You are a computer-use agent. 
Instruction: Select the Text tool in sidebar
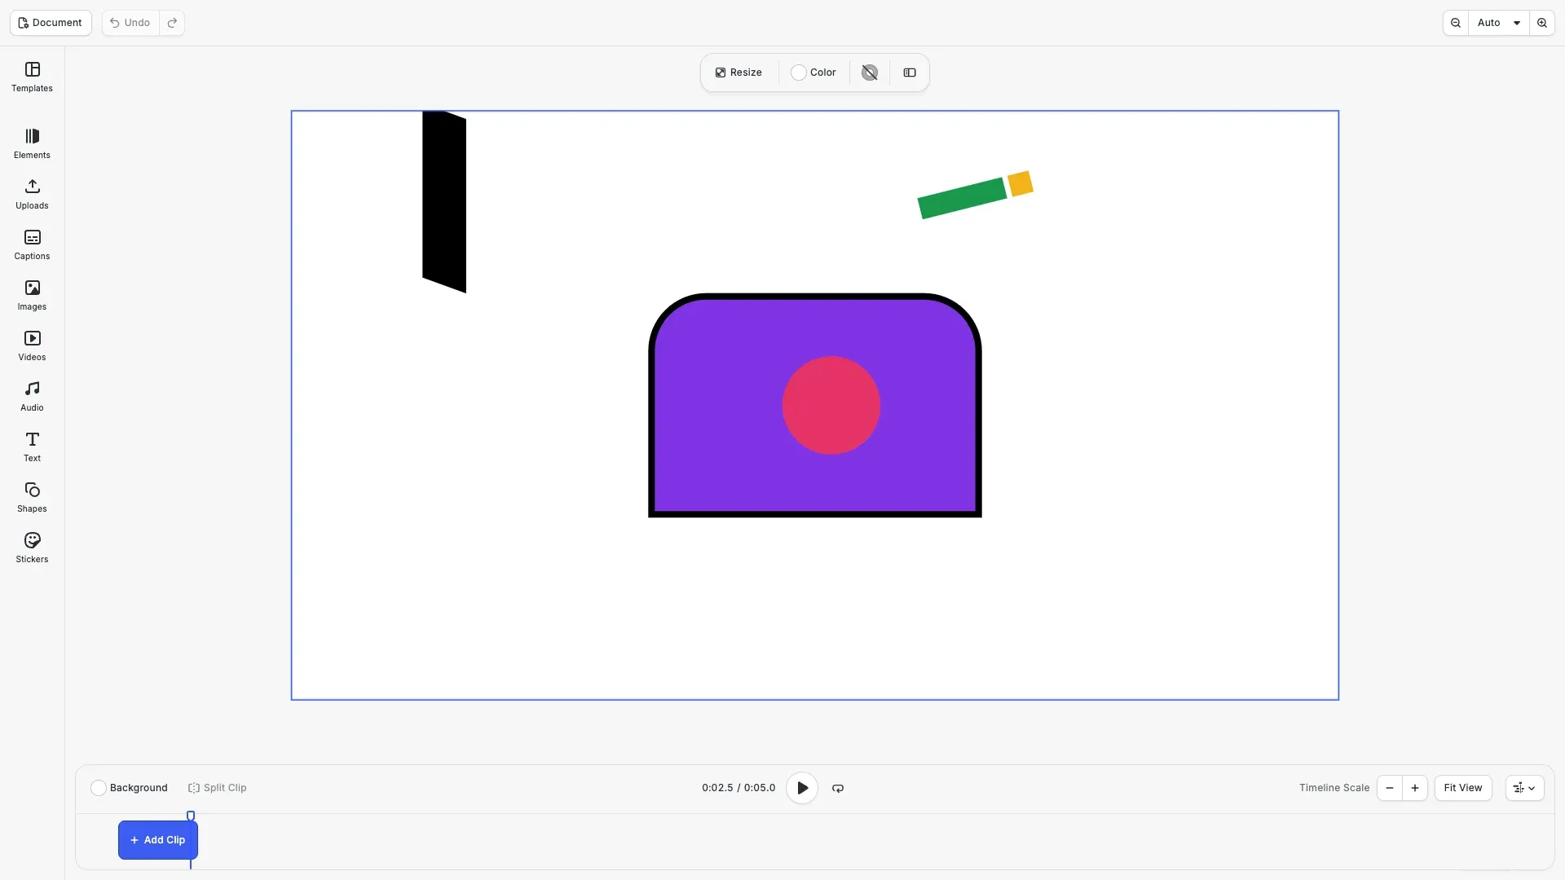[32, 447]
